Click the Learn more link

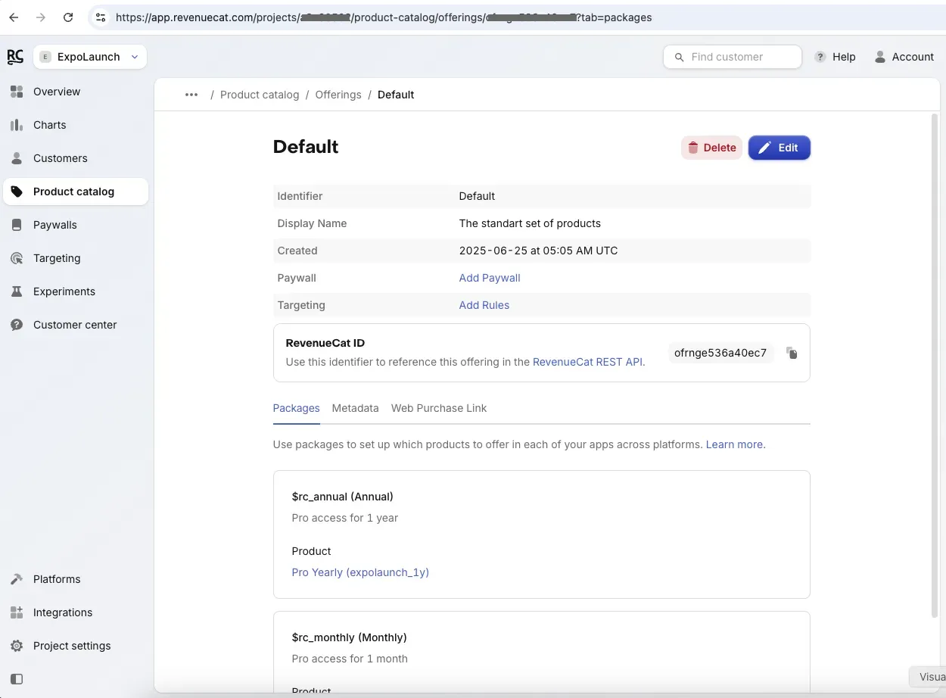point(734,444)
